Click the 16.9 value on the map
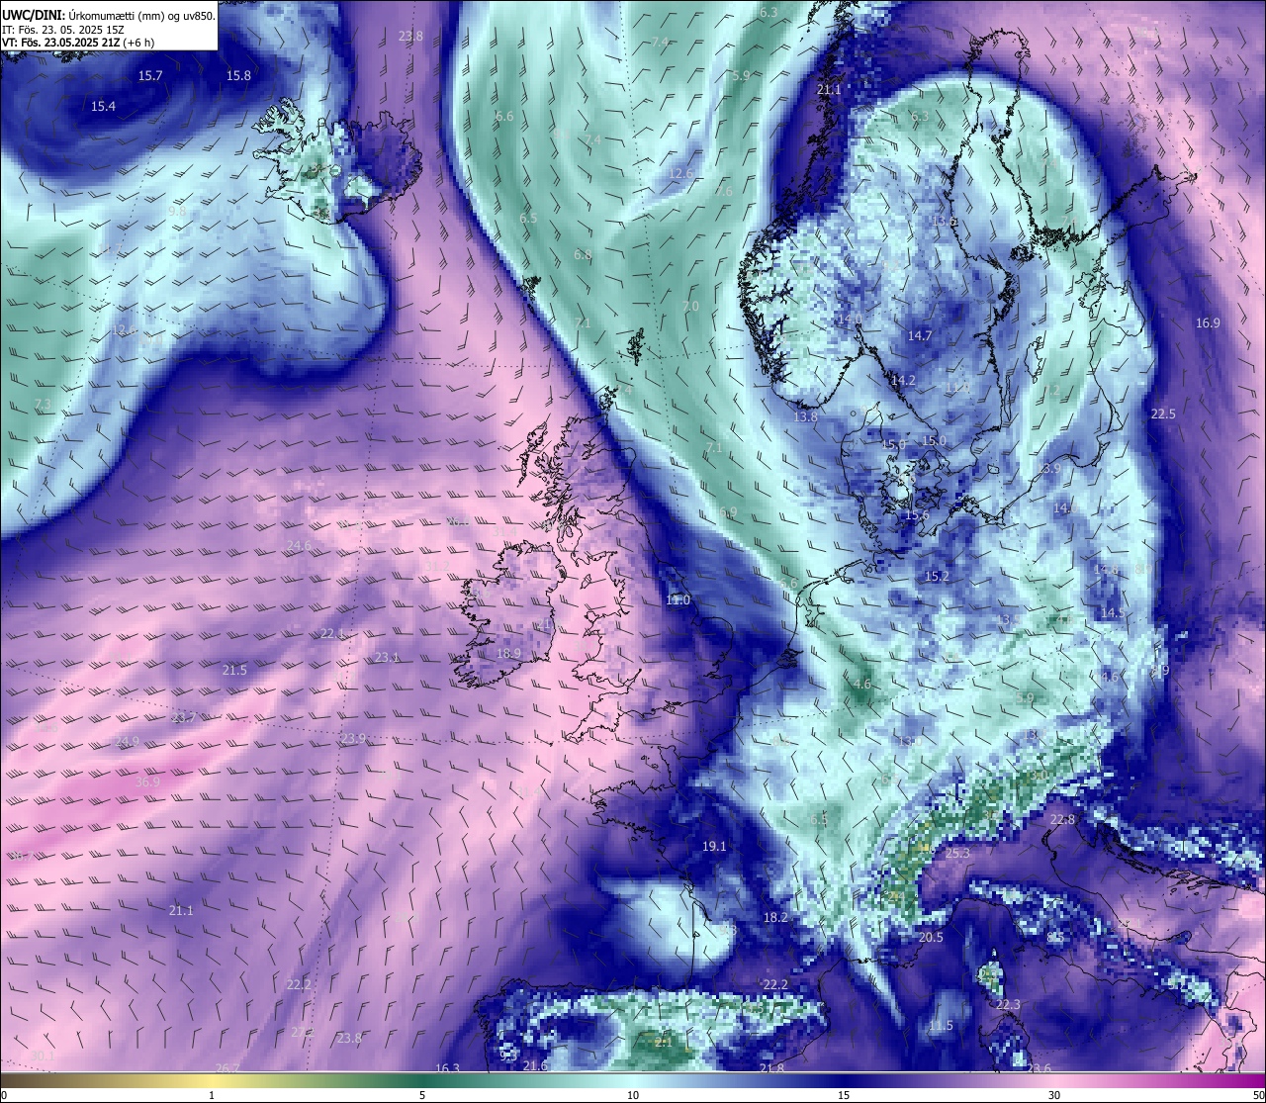Screen dimensions: 1266x1103 [1208, 322]
